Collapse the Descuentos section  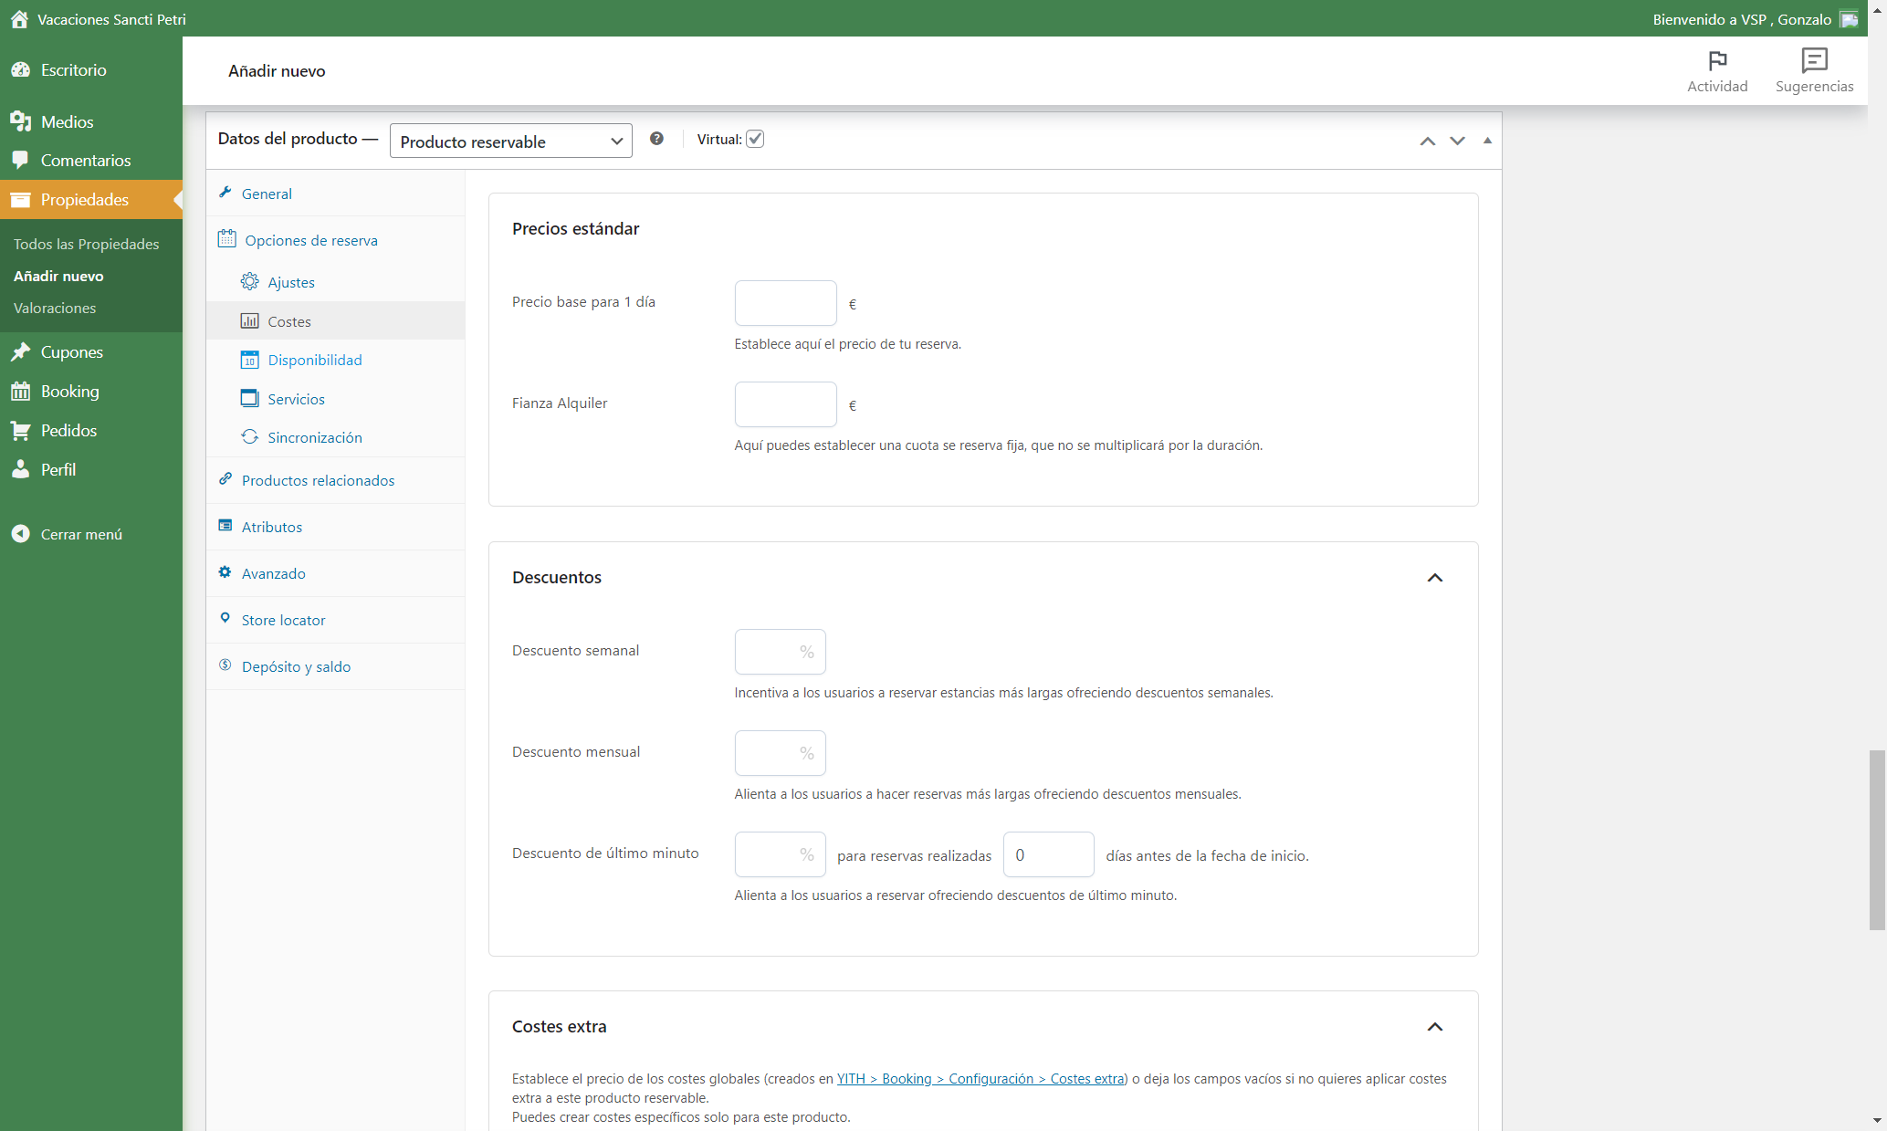point(1435,577)
